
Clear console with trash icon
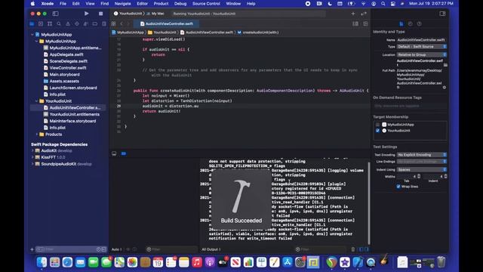pyautogui.click(x=353, y=249)
